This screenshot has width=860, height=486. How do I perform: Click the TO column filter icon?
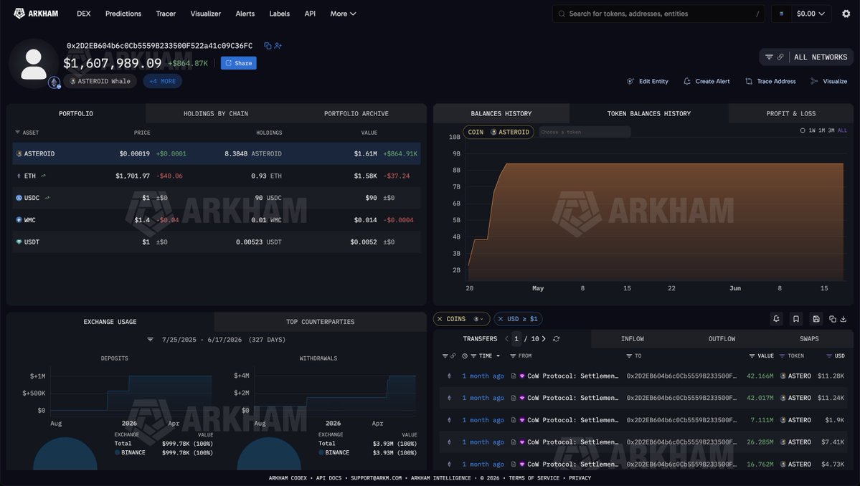coord(629,356)
